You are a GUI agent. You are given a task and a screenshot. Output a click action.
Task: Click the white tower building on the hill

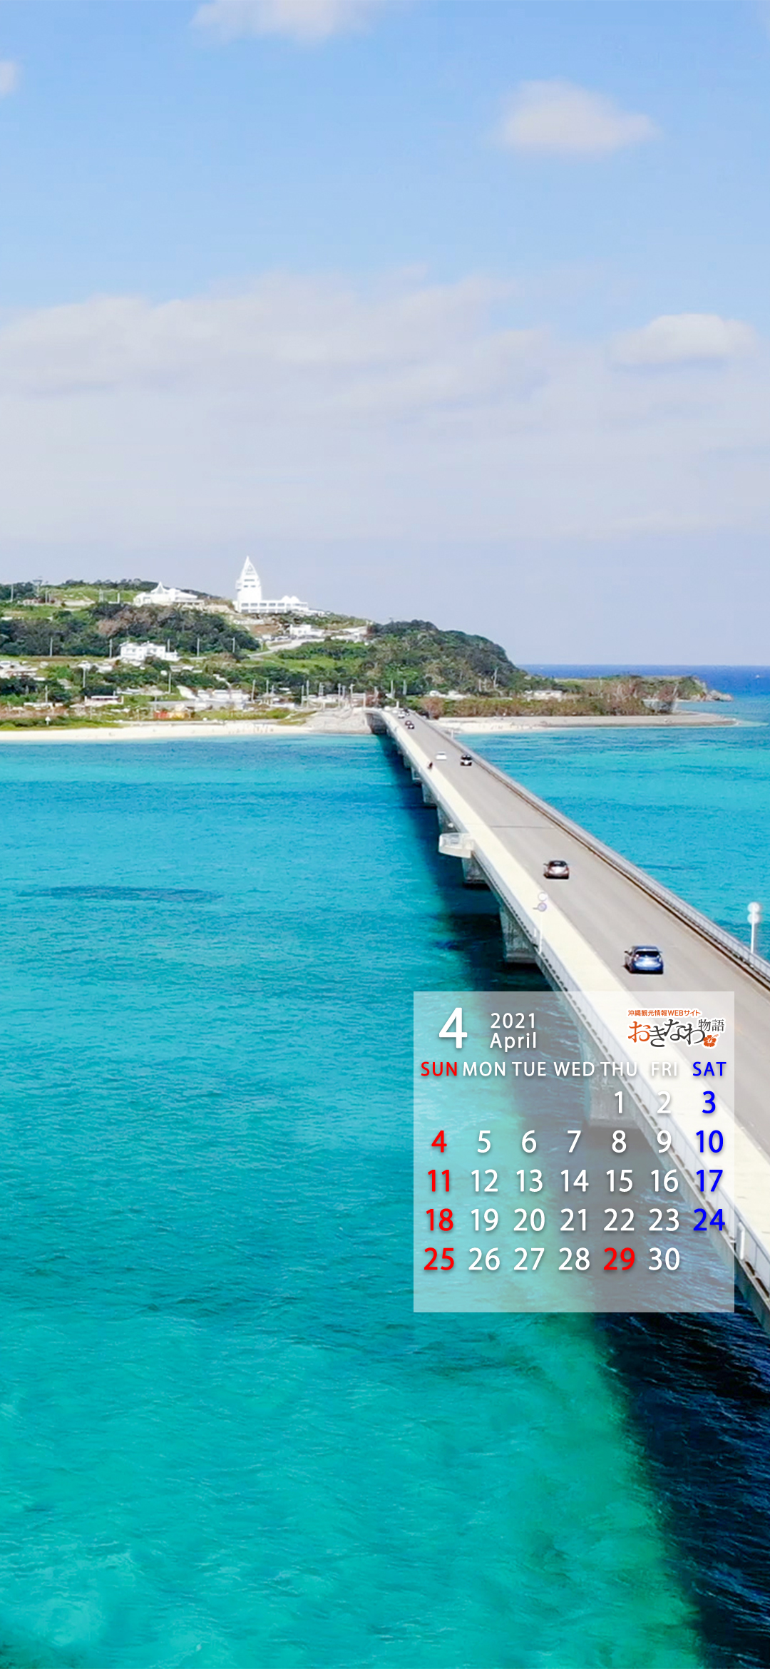[248, 585]
